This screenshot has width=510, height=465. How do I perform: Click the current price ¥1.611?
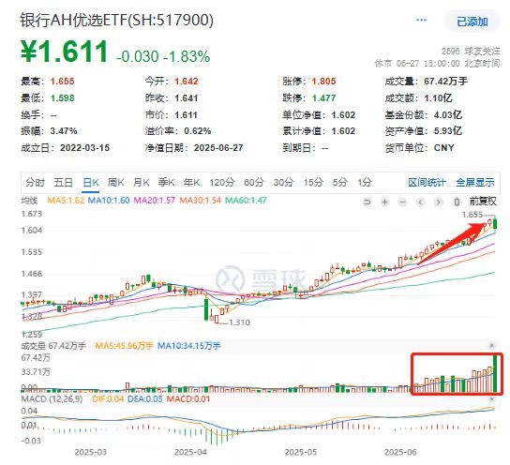64,51
